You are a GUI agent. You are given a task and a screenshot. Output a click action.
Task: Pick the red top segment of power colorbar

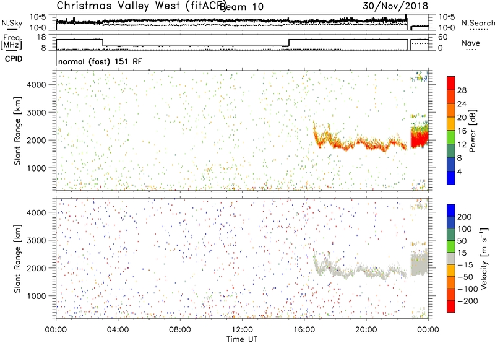[x=451, y=84]
